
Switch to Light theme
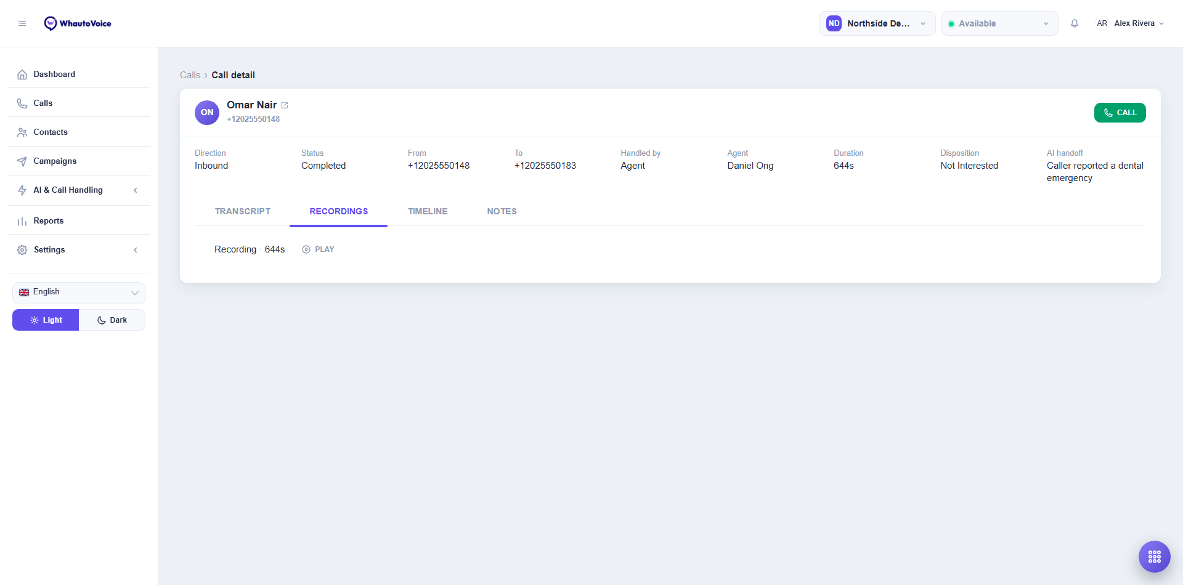[x=46, y=320]
